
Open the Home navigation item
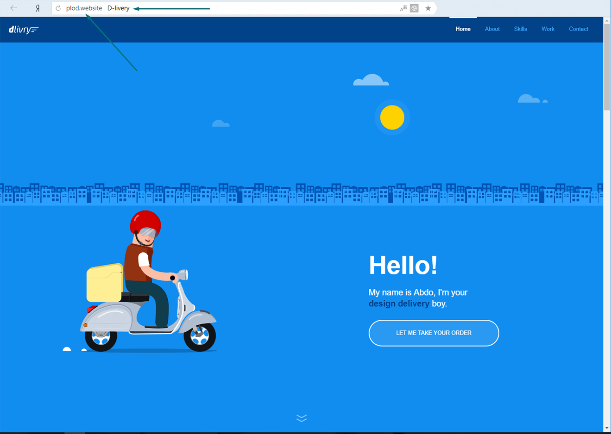pos(463,29)
